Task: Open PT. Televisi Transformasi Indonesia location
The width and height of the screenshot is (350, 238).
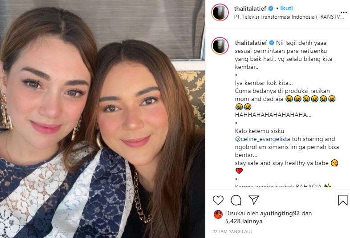Action: click(289, 17)
